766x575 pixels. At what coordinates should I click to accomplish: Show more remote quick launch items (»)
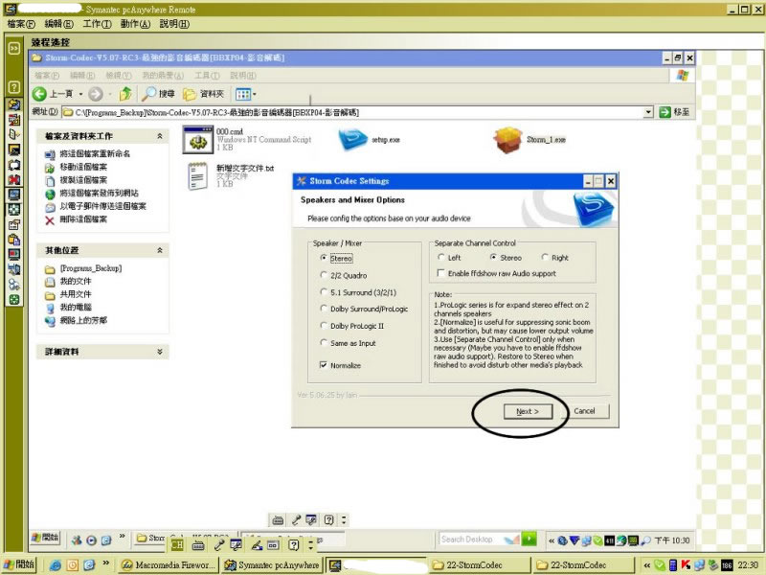point(123,537)
